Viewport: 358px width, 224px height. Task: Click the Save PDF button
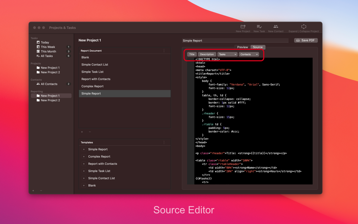[x=306, y=40]
